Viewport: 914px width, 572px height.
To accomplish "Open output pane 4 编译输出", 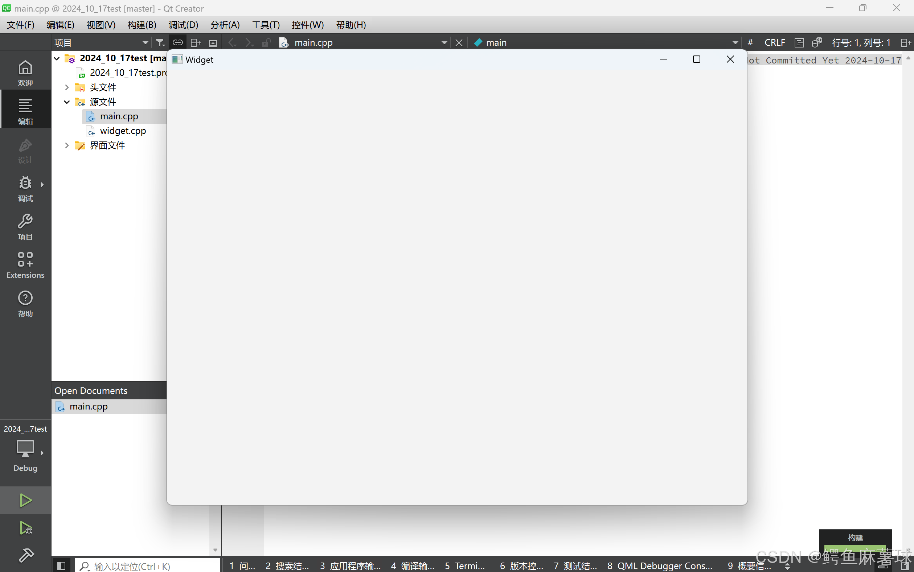I will tap(413, 565).
